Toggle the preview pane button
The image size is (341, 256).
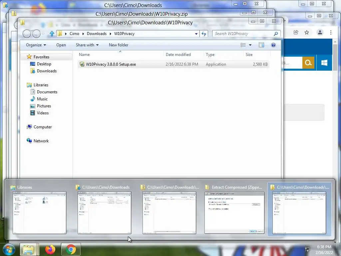(x=261, y=45)
